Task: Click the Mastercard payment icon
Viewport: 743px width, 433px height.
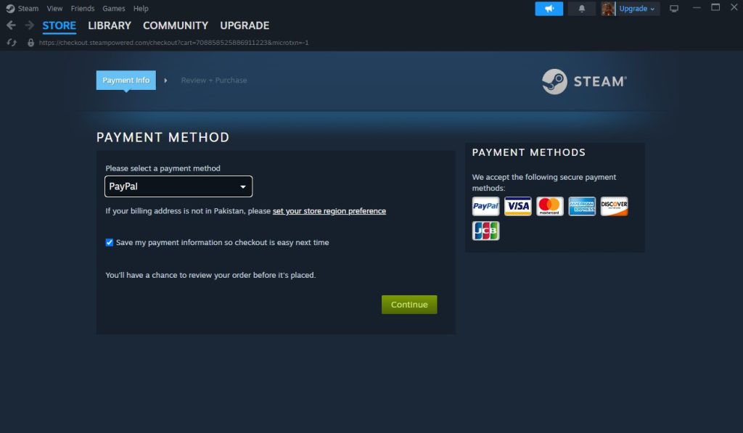Action: coord(549,206)
